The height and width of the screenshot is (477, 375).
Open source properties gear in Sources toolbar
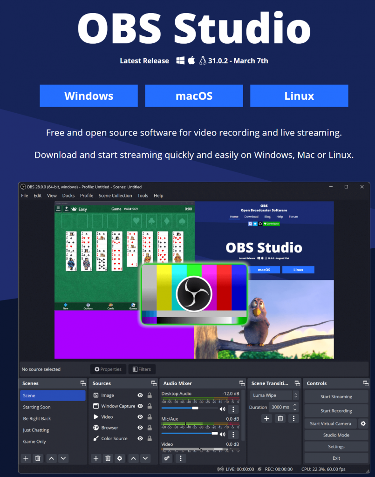[120, 458]
